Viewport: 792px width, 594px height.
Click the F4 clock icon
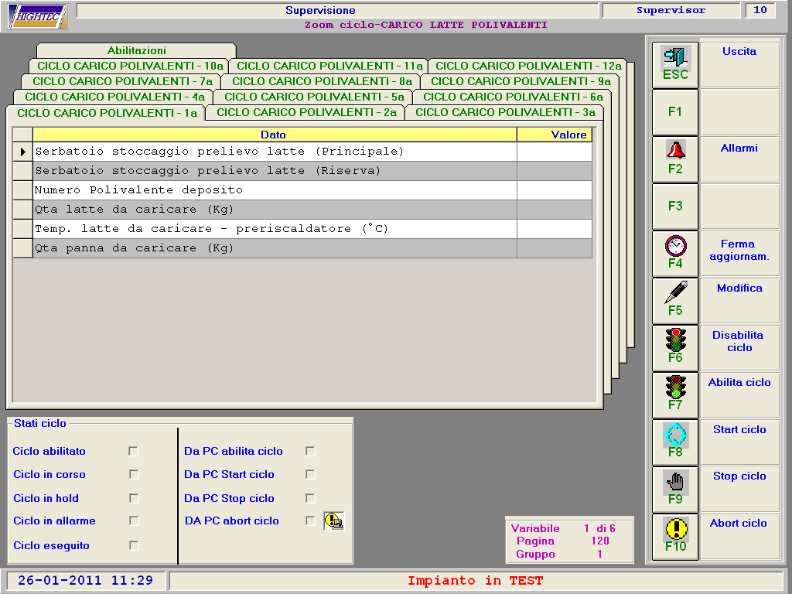675,246
